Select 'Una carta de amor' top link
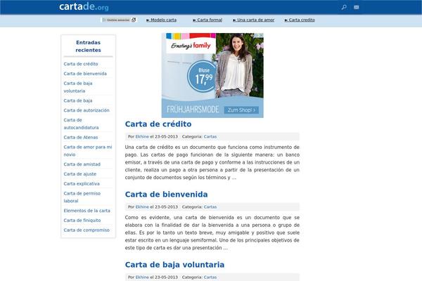The width and height of the screenshot is (422, 281). [255, 20]
